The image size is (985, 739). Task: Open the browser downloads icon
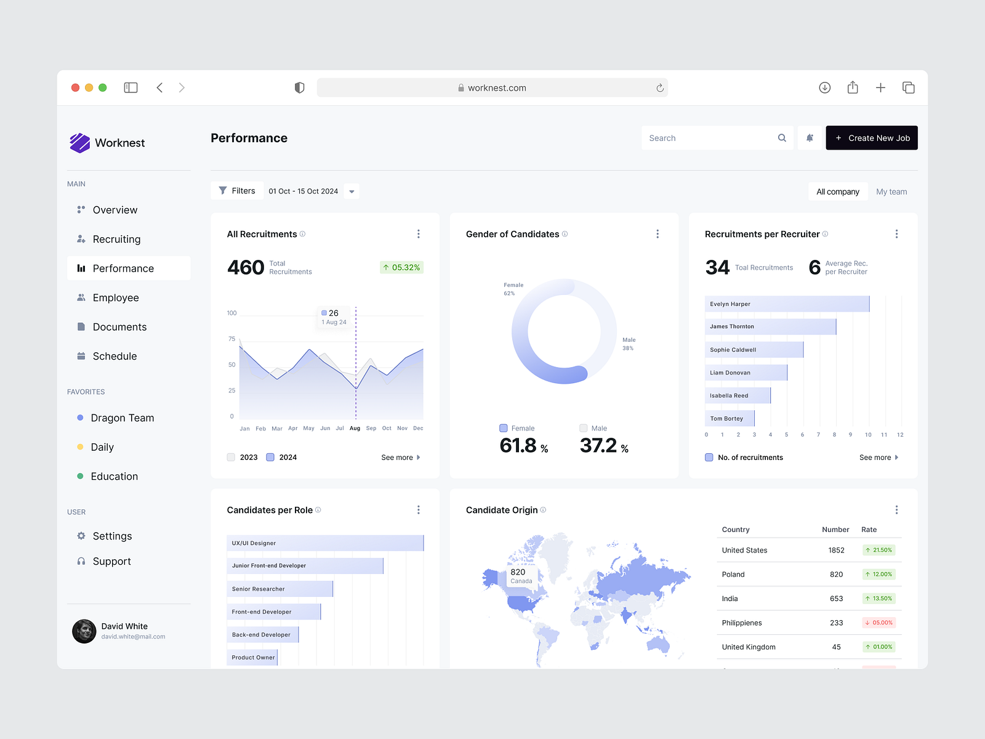(x=825, y=87)
